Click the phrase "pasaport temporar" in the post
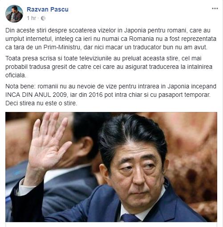Image resolution: width=223 pixels, height=227 pixels. pyautogui.click(x=184, y=95)
